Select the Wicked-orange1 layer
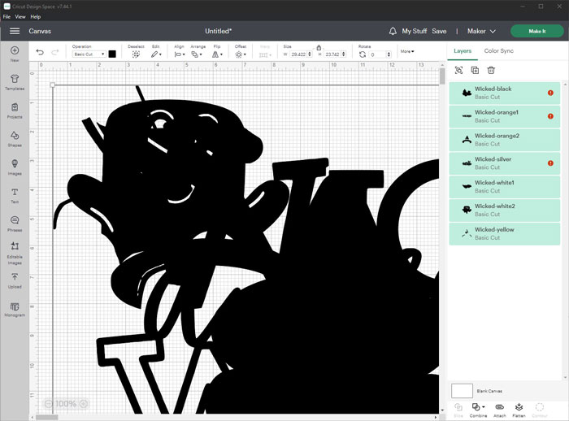This screenshot has width=569, height=421. (x=505, y=116)
